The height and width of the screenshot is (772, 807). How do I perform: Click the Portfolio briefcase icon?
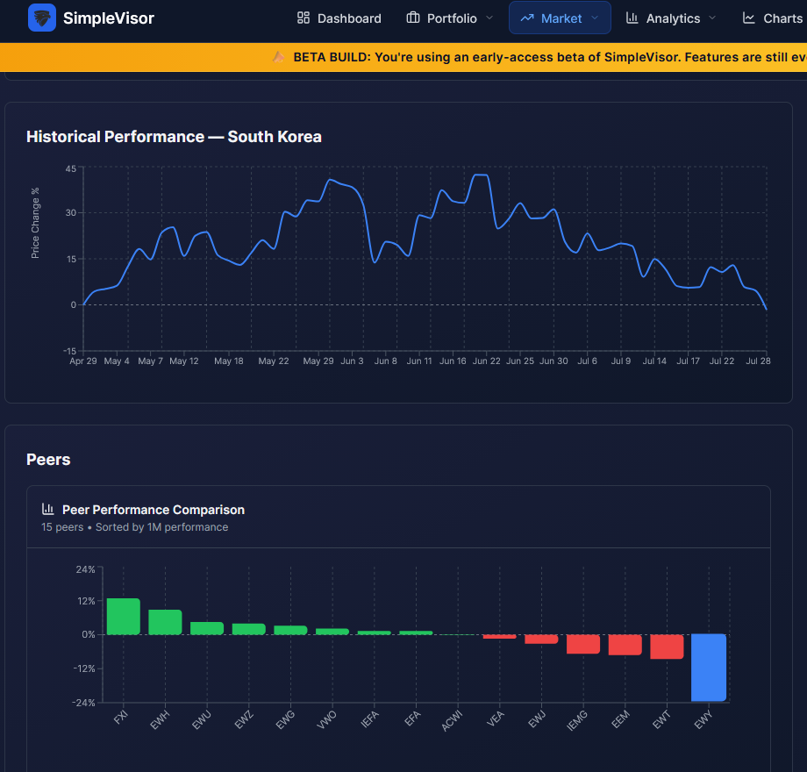(413, 18)
